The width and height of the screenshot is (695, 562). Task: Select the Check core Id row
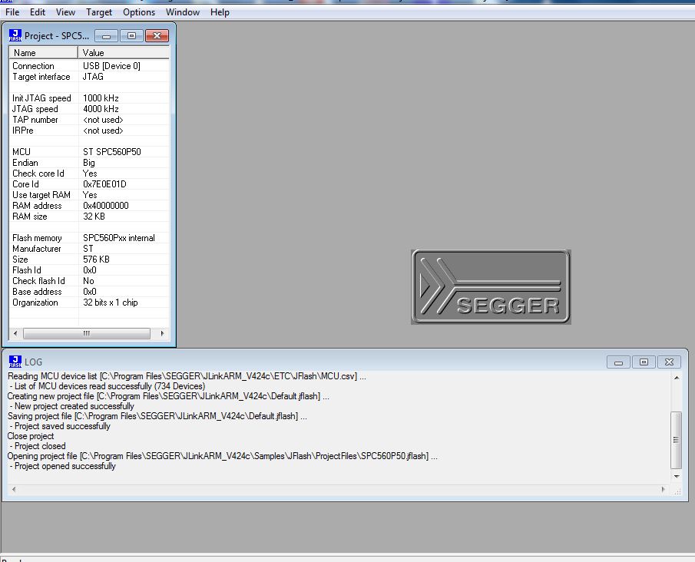(x=88, y=174)
